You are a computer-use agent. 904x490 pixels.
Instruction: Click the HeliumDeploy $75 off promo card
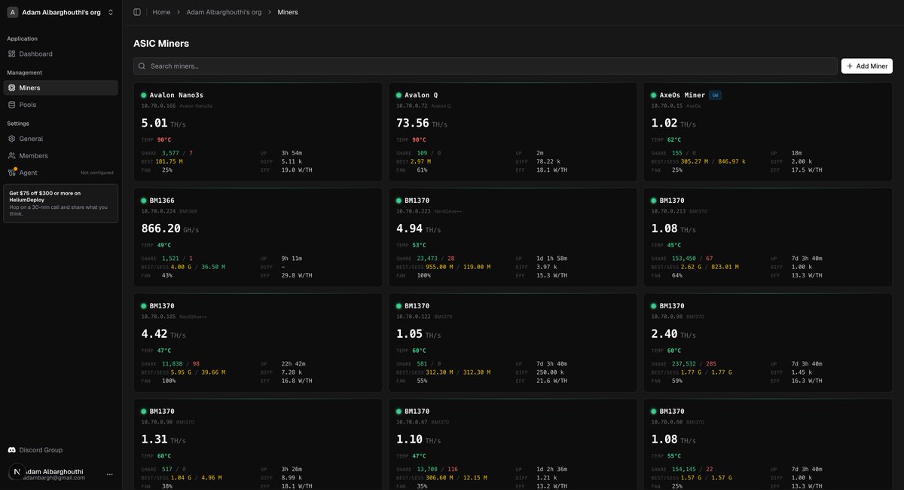(x=60, y=204)
